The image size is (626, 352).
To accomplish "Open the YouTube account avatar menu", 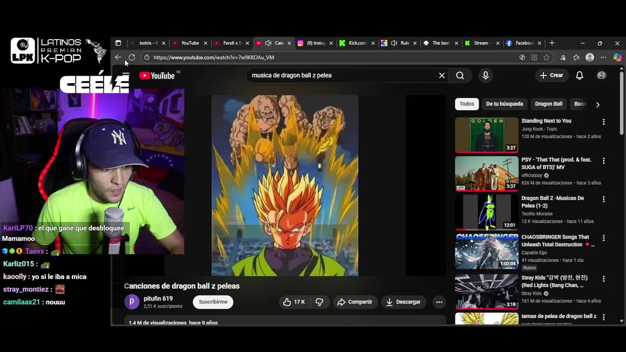I will click(x=602, y=75).
